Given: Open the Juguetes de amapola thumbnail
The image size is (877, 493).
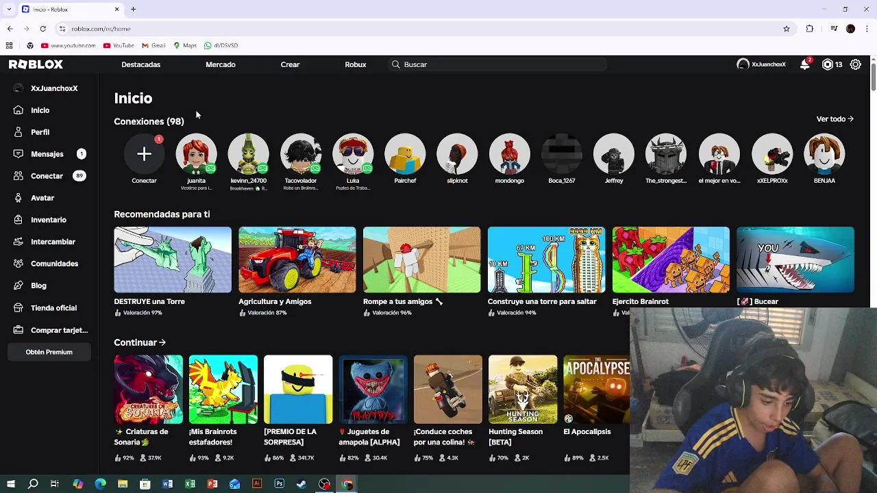Looking at the screenshot, I should [x=373, y=389].
